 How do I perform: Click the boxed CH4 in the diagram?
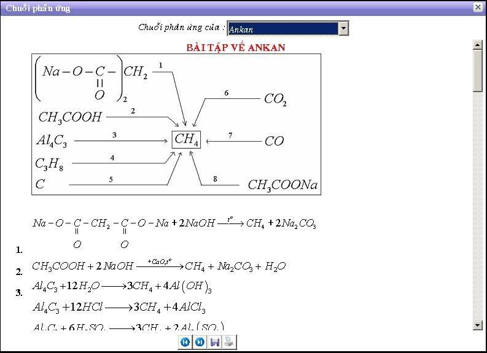[x=186, y=139]
